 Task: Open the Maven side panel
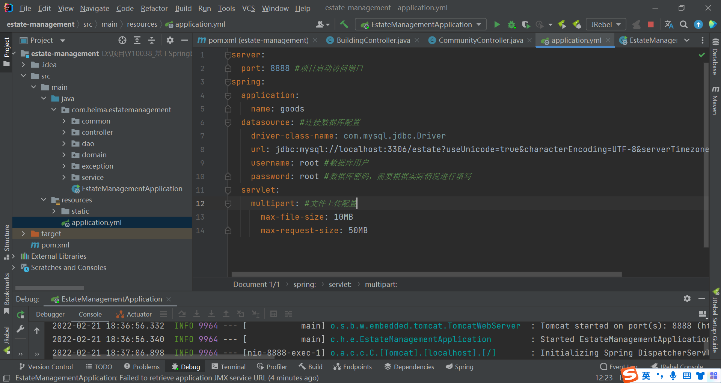pyautogui.click(x=715, y=100)
